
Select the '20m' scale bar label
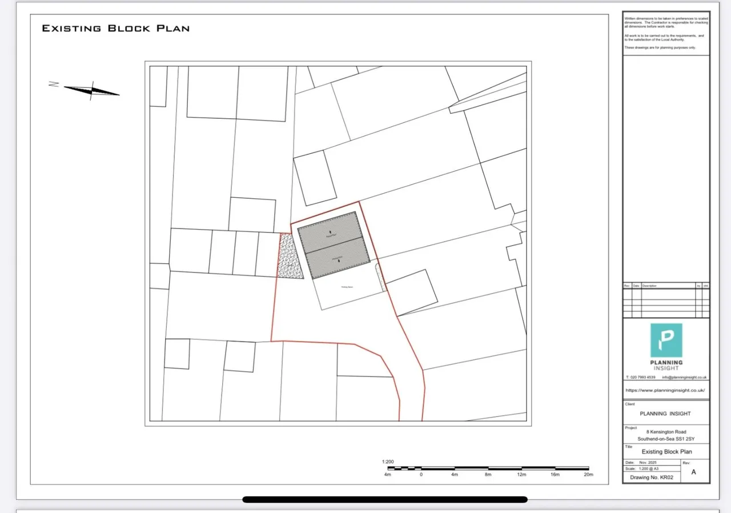point(588,475)
